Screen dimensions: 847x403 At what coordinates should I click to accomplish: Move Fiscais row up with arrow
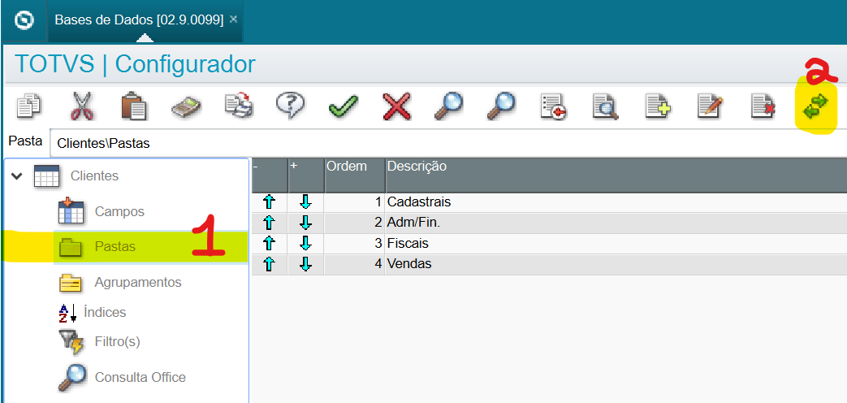click(269, 244)
